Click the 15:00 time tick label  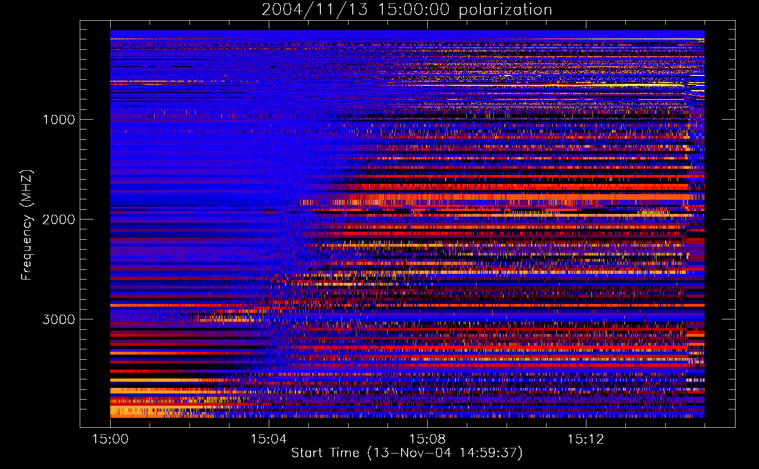pyautogui.click(x=110, y=439)
